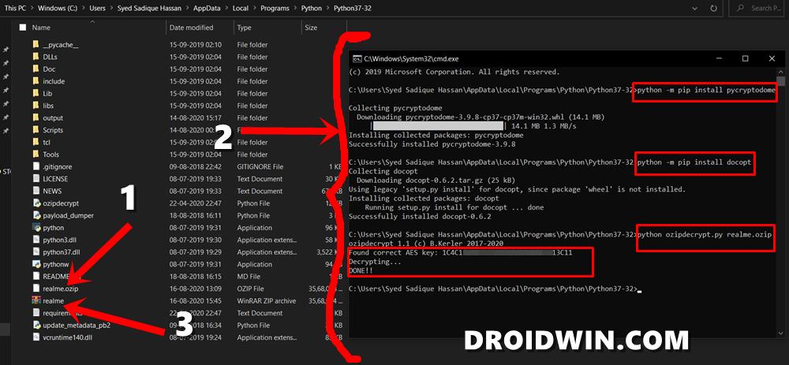Click the python37.dll file icon
This screenshot has width=789, height=365.
click(36, 252)
